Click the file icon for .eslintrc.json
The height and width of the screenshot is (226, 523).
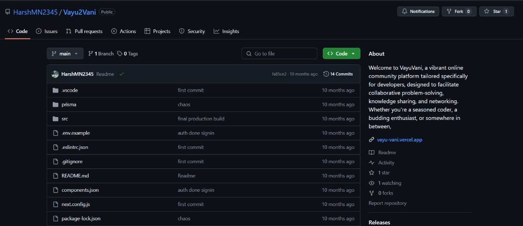(x=56, y=147)
